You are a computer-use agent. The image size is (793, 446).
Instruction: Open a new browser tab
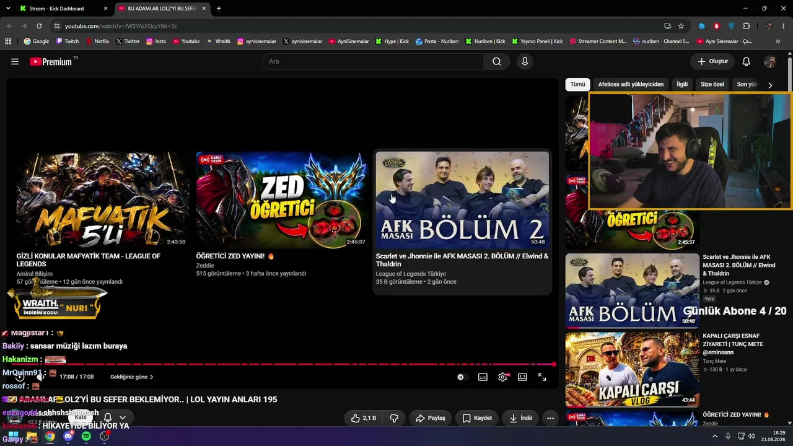pyautogui.click(x=219, y=9)
